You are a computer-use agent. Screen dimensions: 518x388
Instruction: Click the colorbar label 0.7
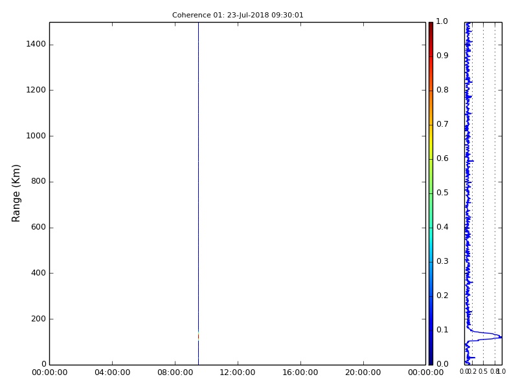(x=442, y=124)
